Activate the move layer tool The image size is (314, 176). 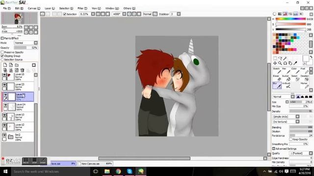(275, 63)
